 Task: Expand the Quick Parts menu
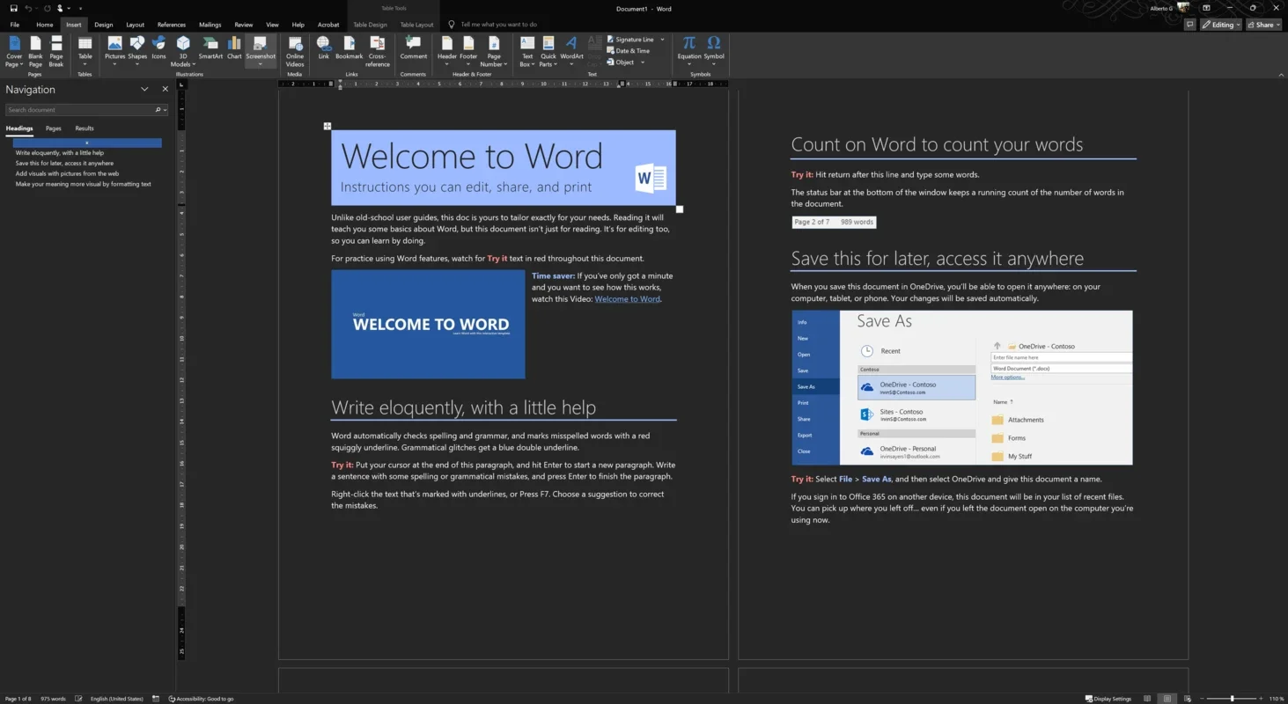click(548, 51)
